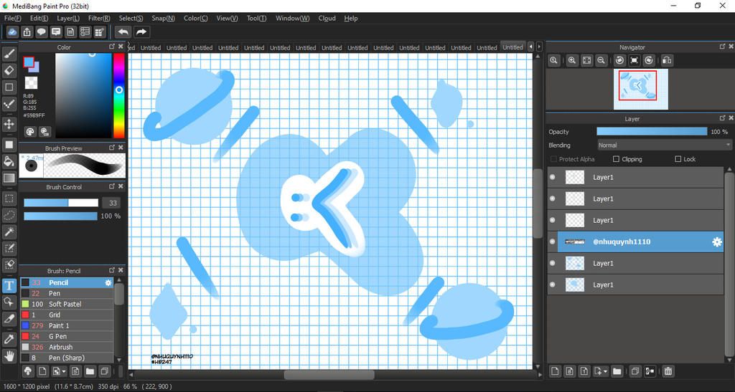Open the Window menu
The width and height of the screenshot is (735, 392).
point(293,18)
